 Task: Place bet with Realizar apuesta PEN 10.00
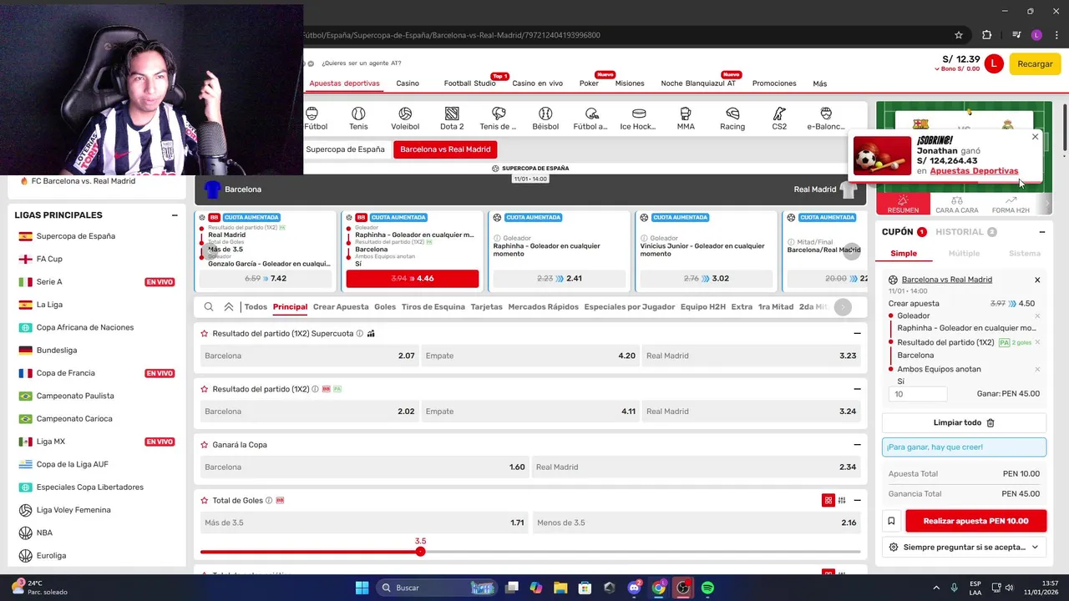click(975, 521)
